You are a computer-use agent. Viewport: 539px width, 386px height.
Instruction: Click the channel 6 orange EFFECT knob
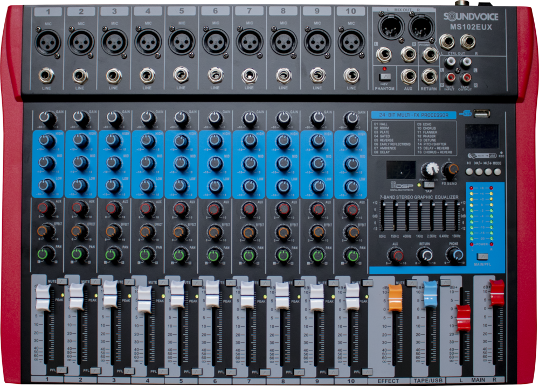click(x=215, y=232)
